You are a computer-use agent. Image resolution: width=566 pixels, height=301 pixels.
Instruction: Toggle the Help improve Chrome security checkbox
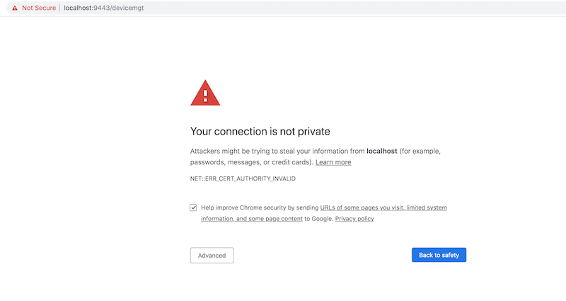click(193, 208)
